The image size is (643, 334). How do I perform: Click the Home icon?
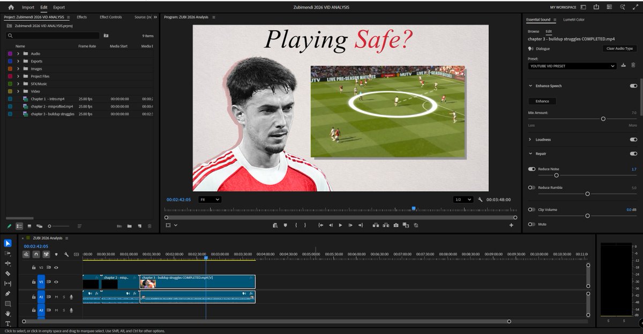(x=11, y=7)
